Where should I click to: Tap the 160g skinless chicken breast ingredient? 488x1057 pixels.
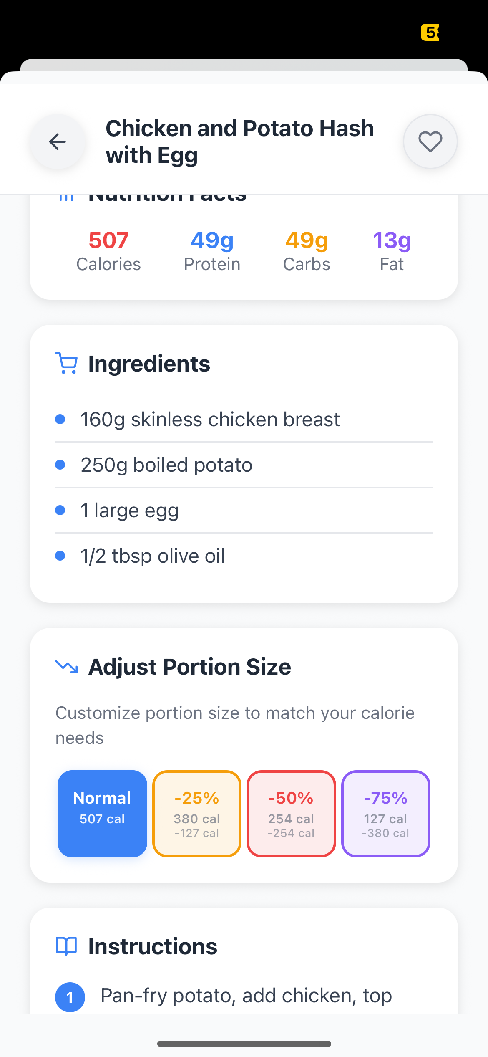point(210,419)
